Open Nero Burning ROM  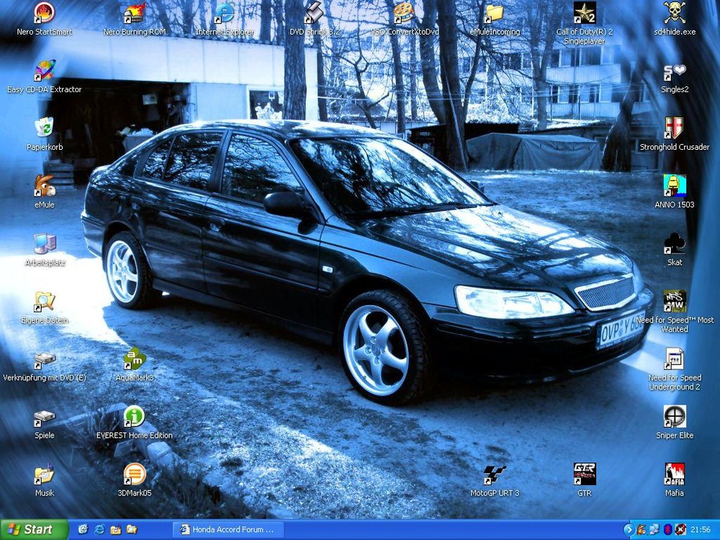point(134,14)
